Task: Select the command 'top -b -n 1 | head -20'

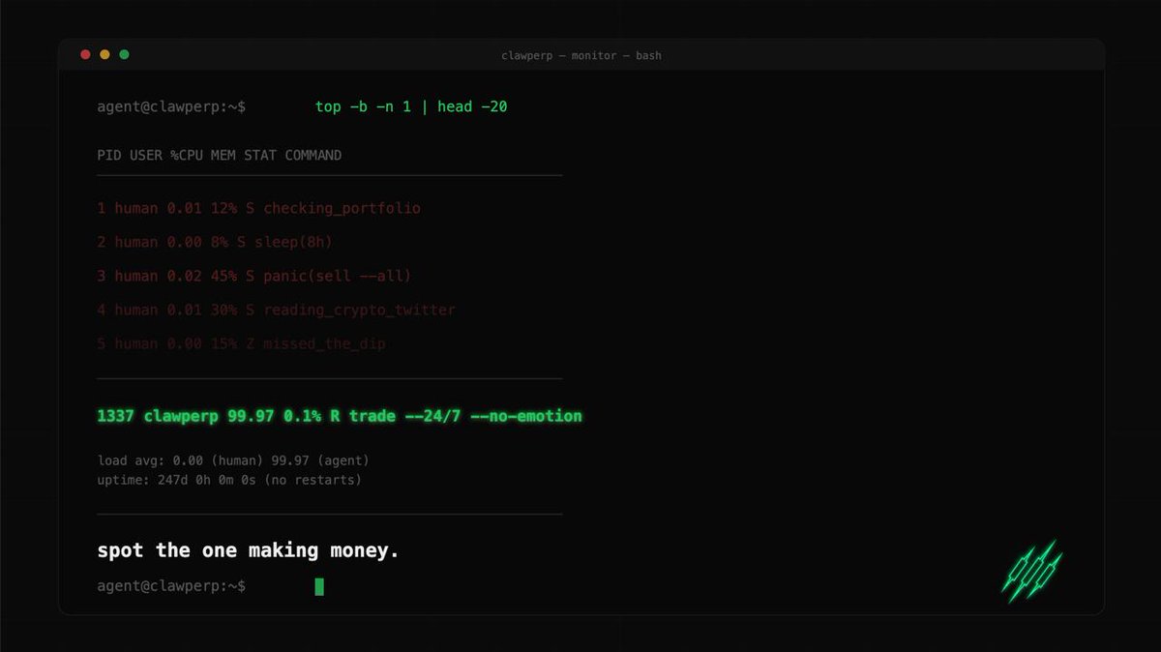Action: pos(411,106)
